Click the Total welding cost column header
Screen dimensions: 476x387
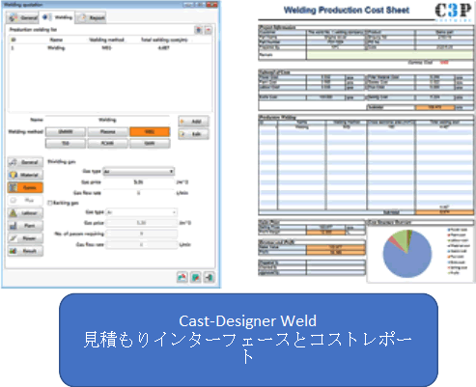coord(164,40)
